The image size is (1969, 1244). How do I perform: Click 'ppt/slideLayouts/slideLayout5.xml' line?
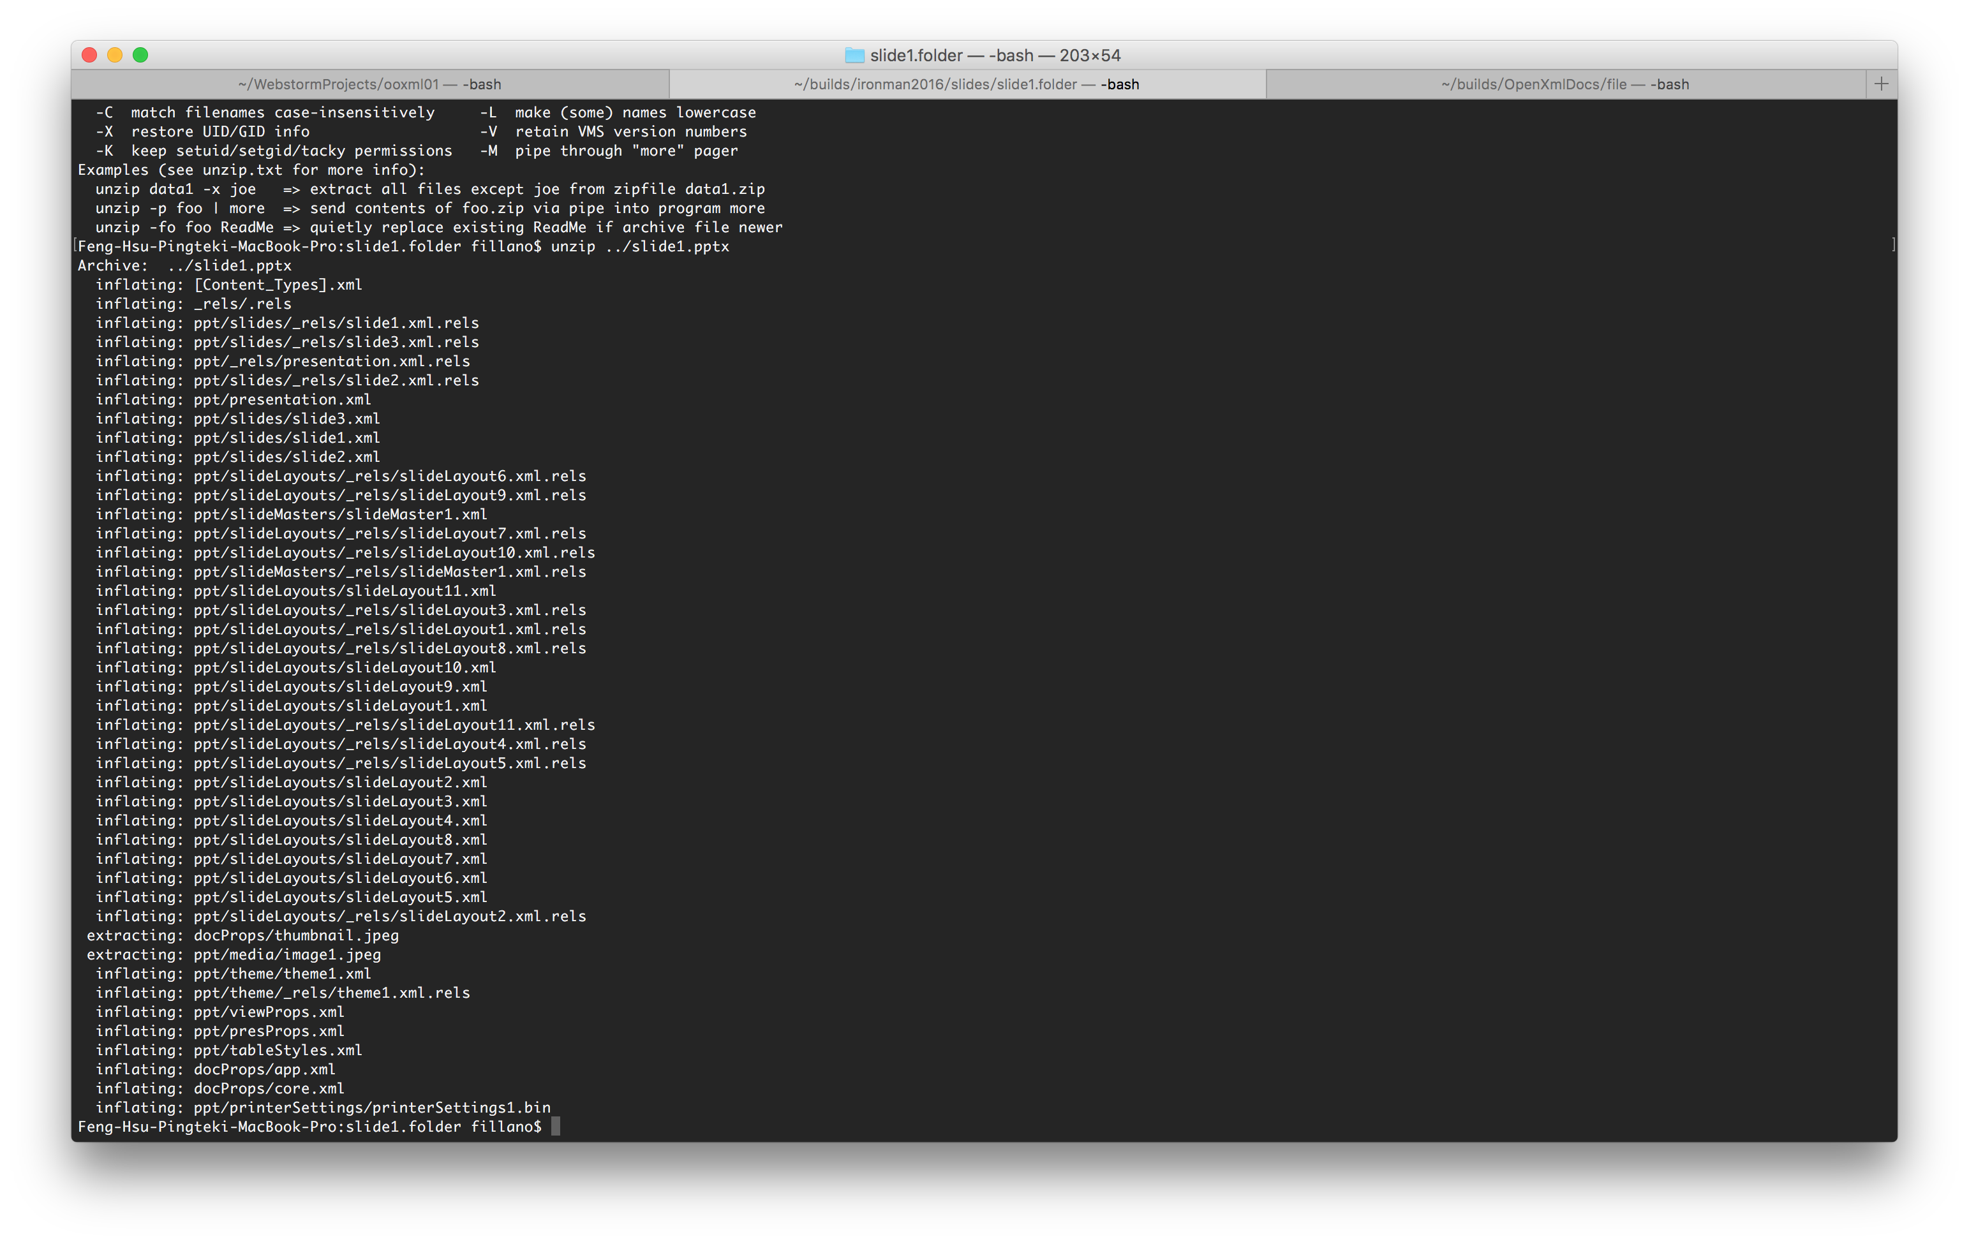click(x=291, y=898)
